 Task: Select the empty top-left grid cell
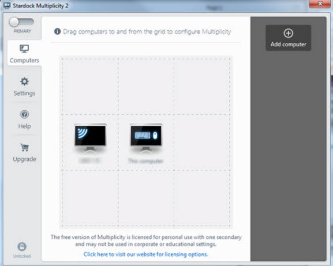pos(90,87)
